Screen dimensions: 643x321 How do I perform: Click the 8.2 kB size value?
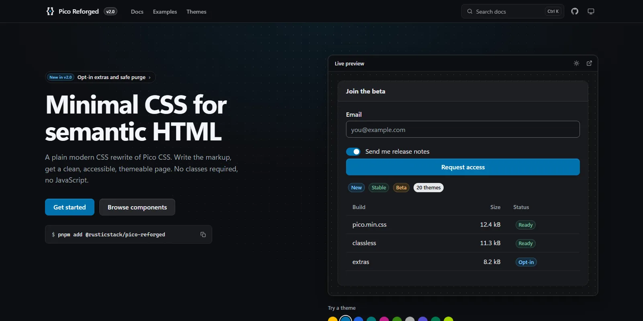[492, 262]
